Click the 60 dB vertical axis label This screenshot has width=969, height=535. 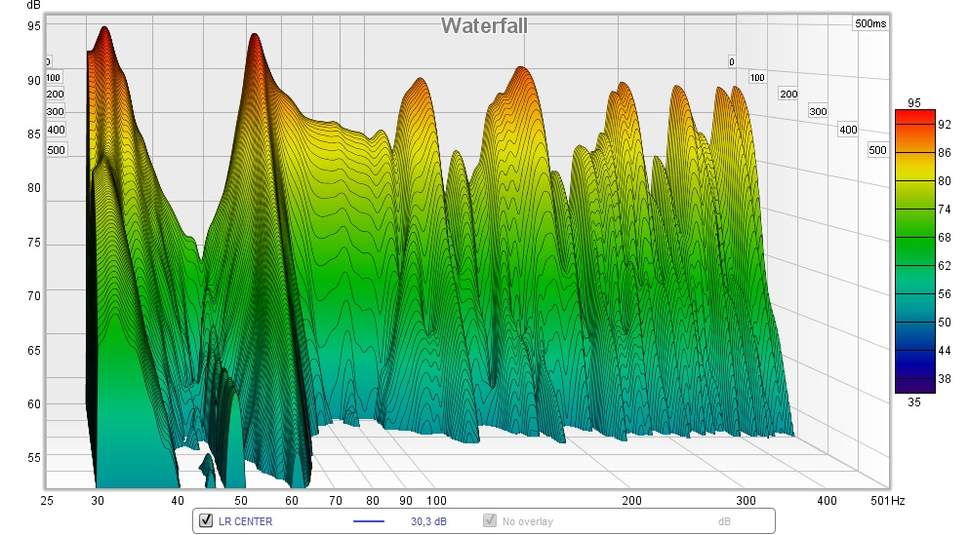34,404
